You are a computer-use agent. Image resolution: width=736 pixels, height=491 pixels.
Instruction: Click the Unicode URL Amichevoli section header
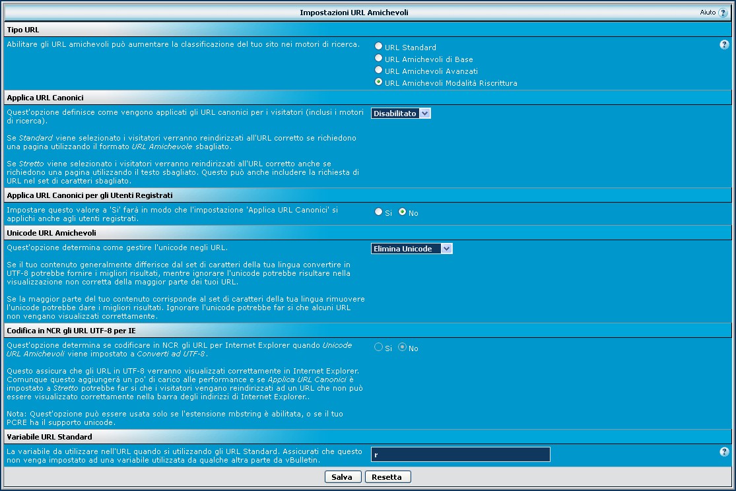click(51, 233)
